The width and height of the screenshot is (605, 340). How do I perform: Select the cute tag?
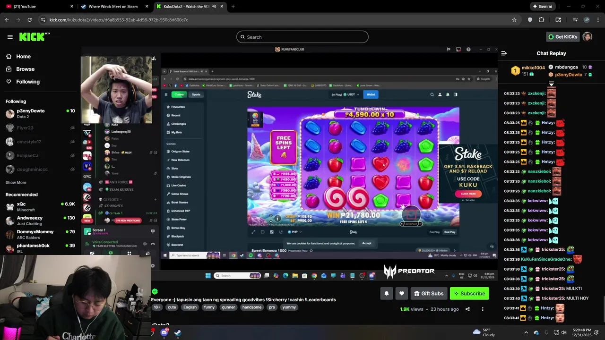(172, 307)
